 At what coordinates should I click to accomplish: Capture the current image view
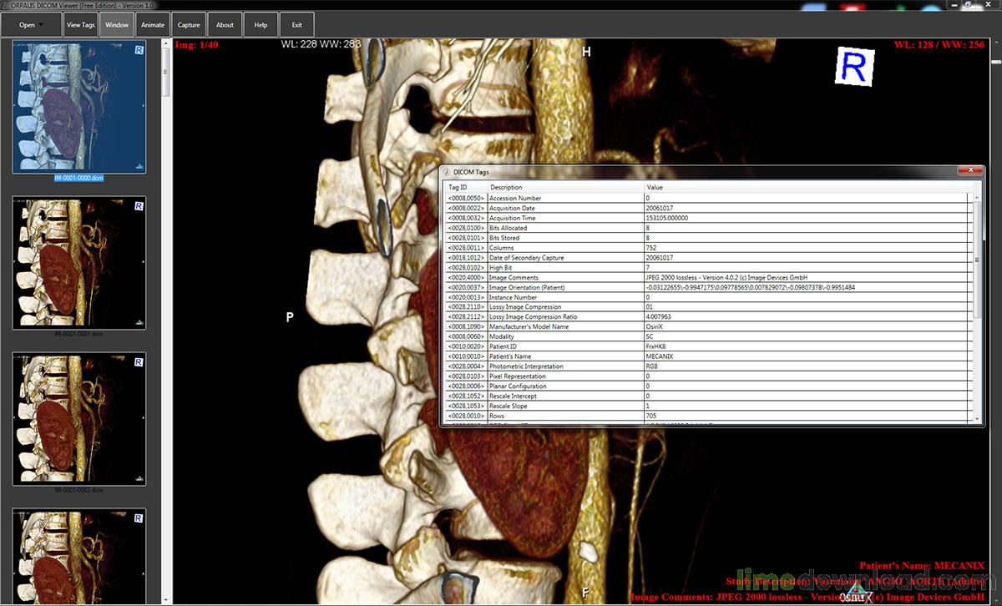(188, 24)
